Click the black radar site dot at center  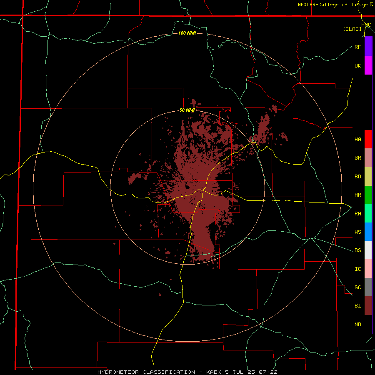(x=187, y=187)
